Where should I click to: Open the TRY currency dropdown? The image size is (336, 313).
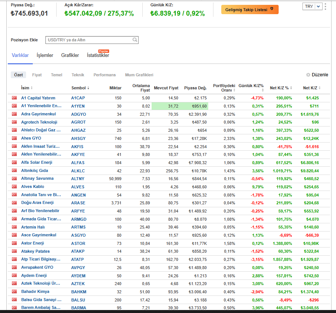[x=313, y=6]
